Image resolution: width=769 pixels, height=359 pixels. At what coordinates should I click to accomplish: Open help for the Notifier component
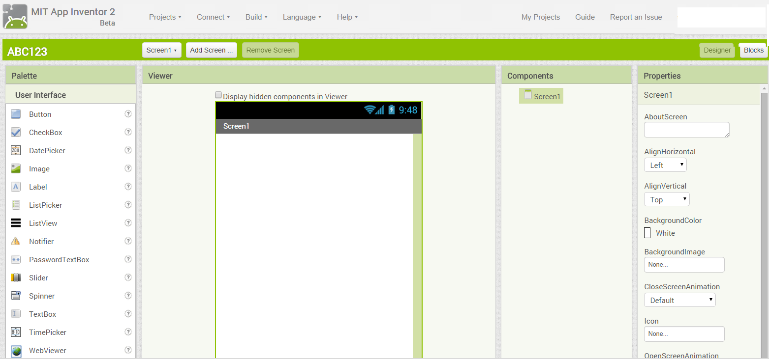tap(128, 241)
